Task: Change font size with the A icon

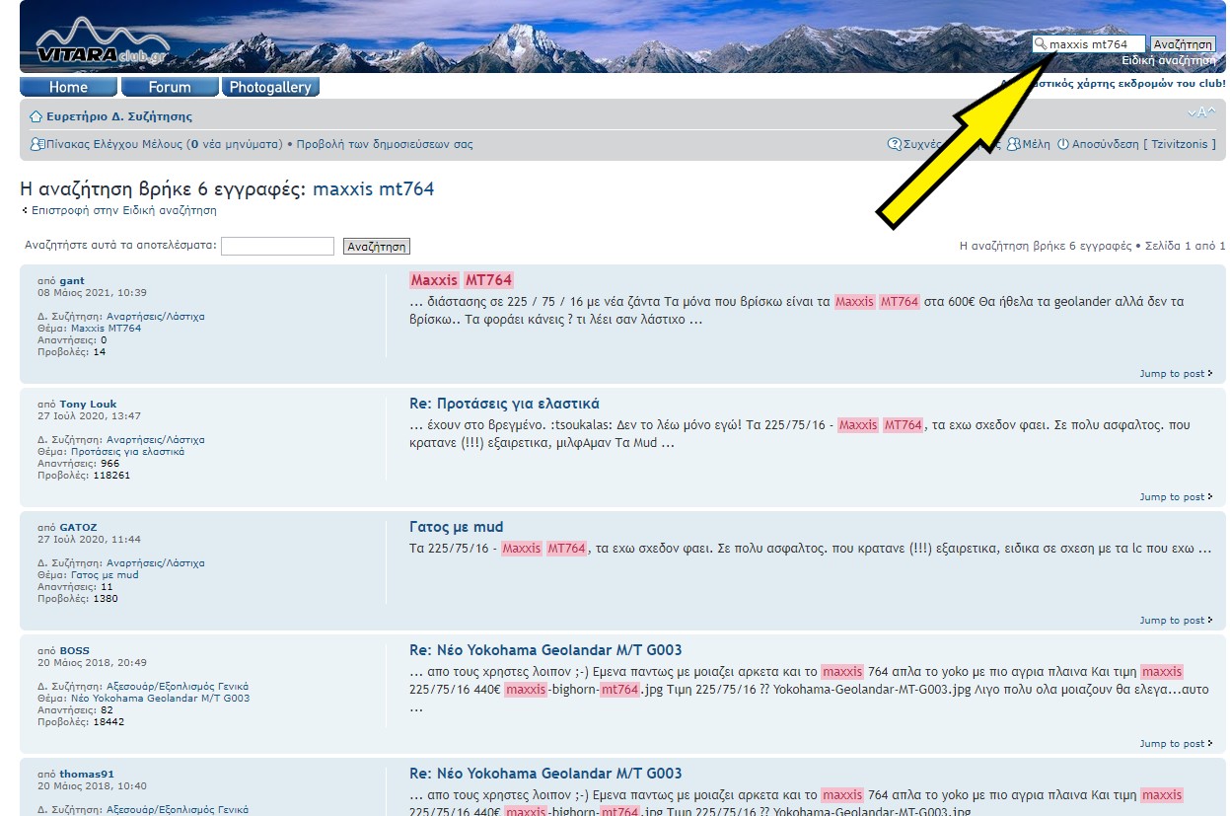Action: 1201,112
